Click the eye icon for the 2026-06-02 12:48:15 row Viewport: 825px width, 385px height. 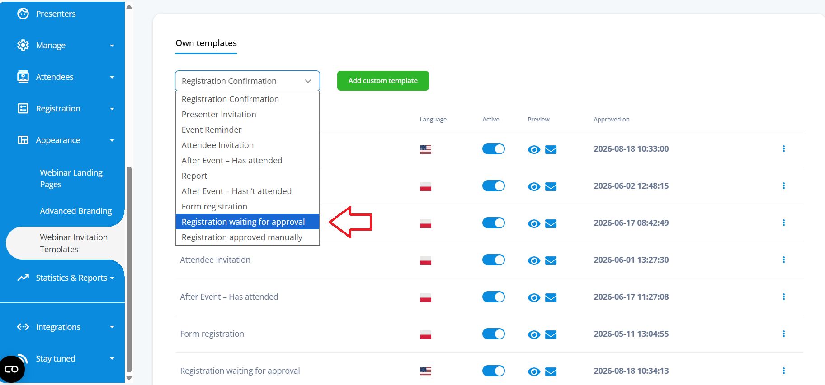click(534, 186)
